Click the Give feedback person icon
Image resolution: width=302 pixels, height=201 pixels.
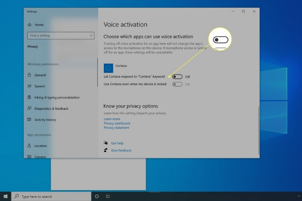click(106, 150)
